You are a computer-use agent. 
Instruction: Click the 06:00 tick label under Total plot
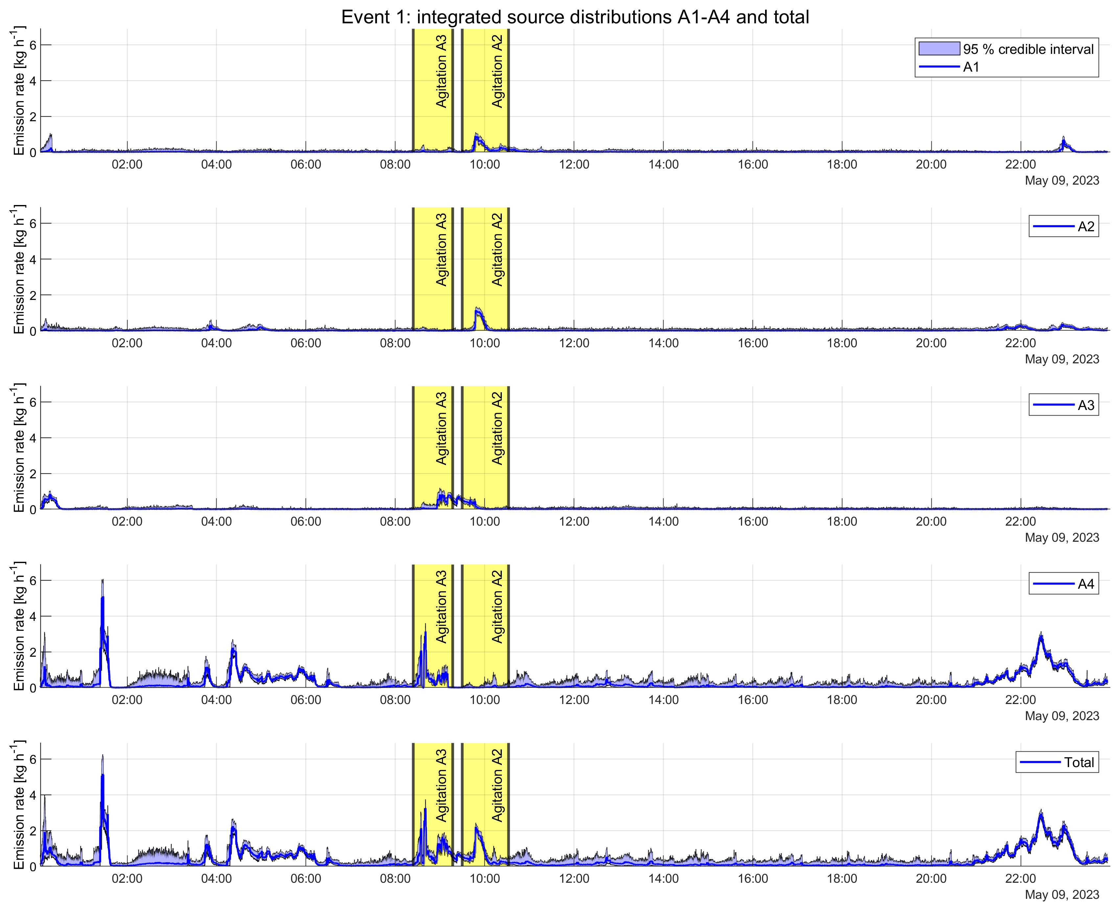click(x=305, y=878)
